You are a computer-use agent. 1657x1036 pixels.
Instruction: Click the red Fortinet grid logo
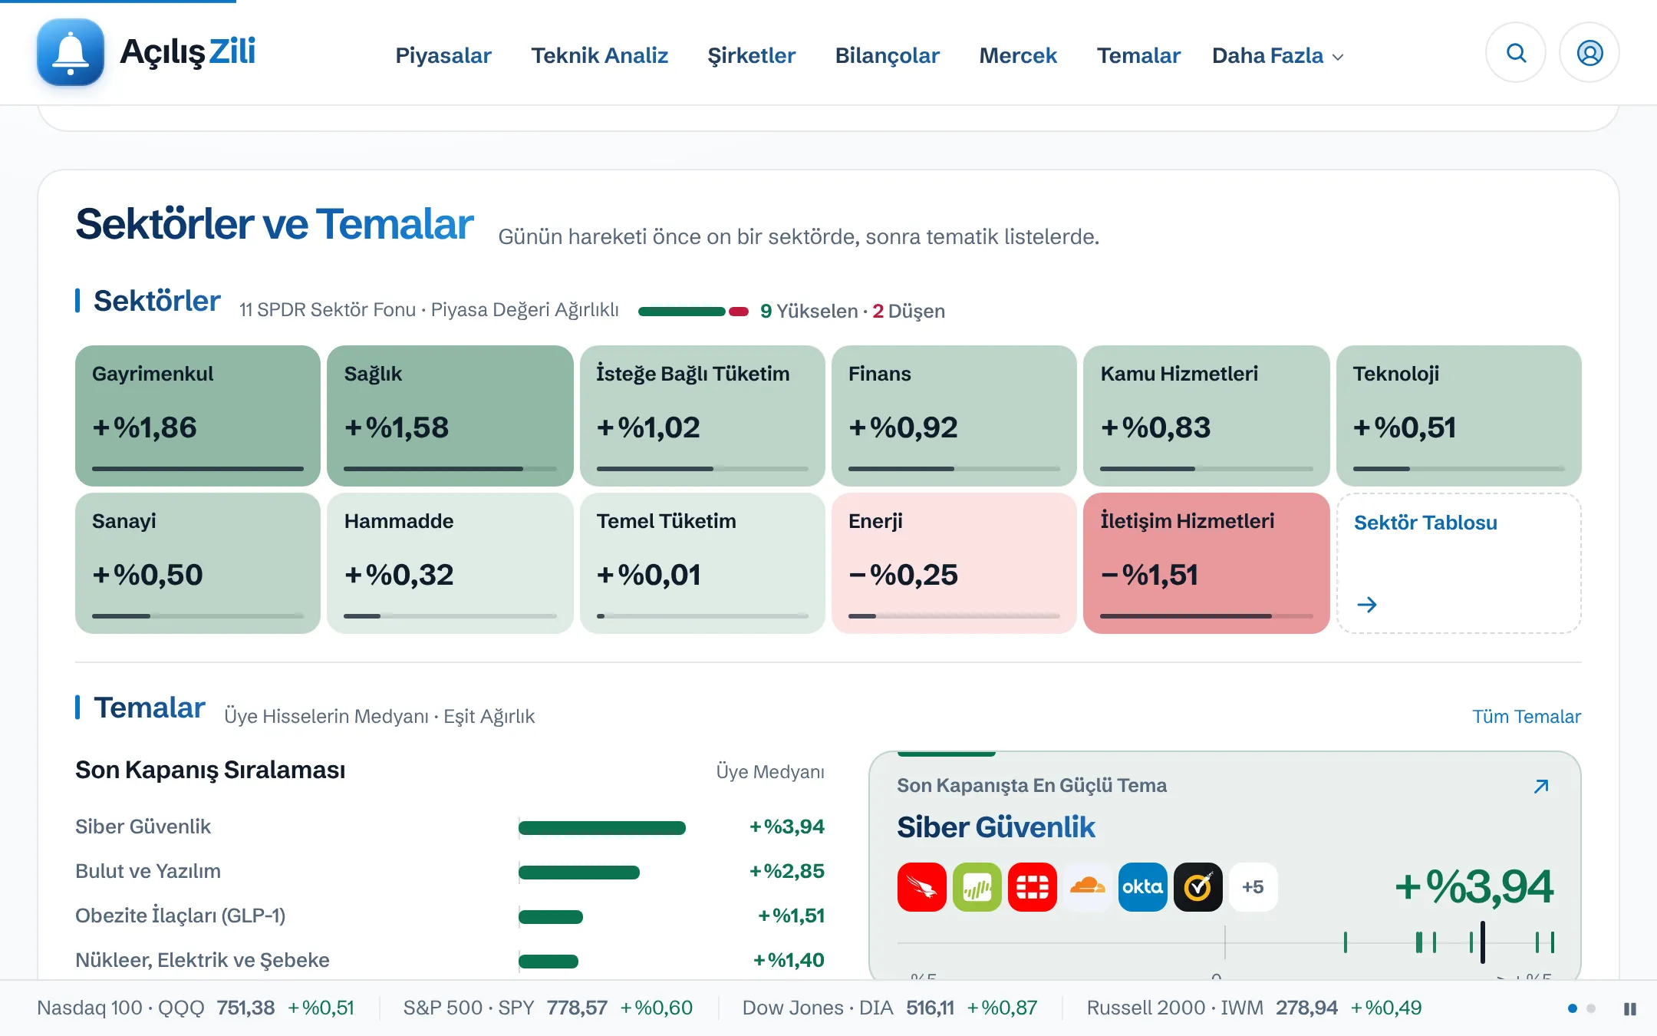click(1032, 887)
